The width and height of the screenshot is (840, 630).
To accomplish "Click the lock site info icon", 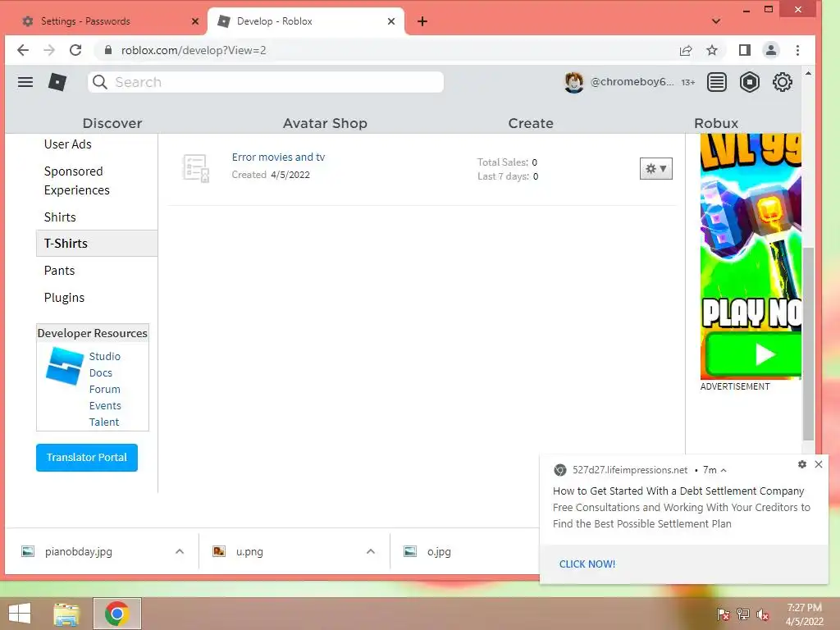I will tap(108, 50).
